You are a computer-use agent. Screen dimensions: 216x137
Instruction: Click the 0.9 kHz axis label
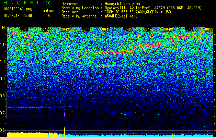click(3, 79)
